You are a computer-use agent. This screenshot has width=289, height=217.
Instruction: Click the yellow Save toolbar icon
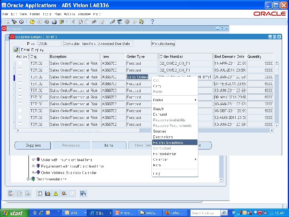pyautogui.click(x=32, y=22)
